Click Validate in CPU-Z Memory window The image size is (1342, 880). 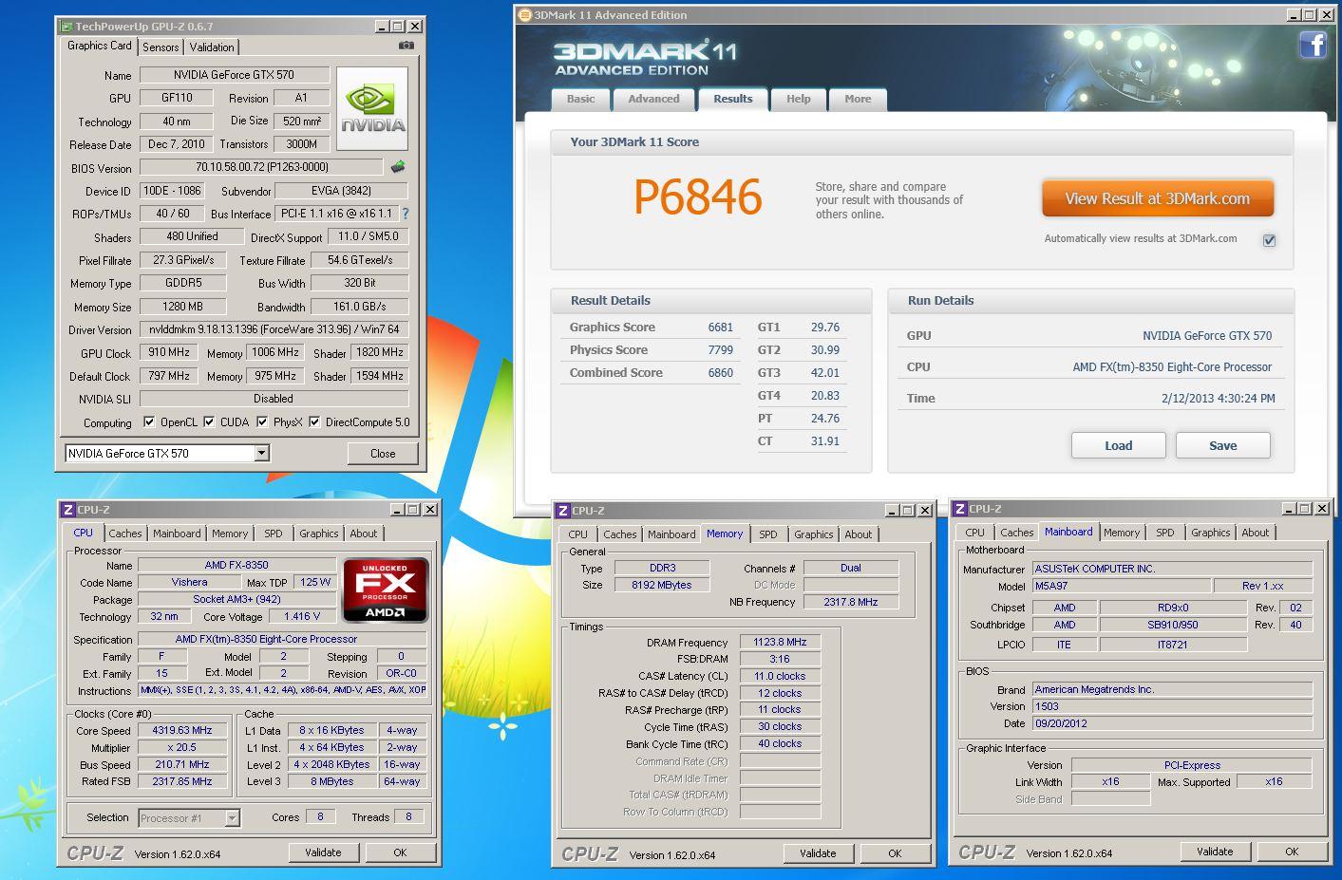818,853
